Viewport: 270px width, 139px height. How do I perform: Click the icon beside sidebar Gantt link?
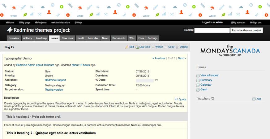(198, 90)
